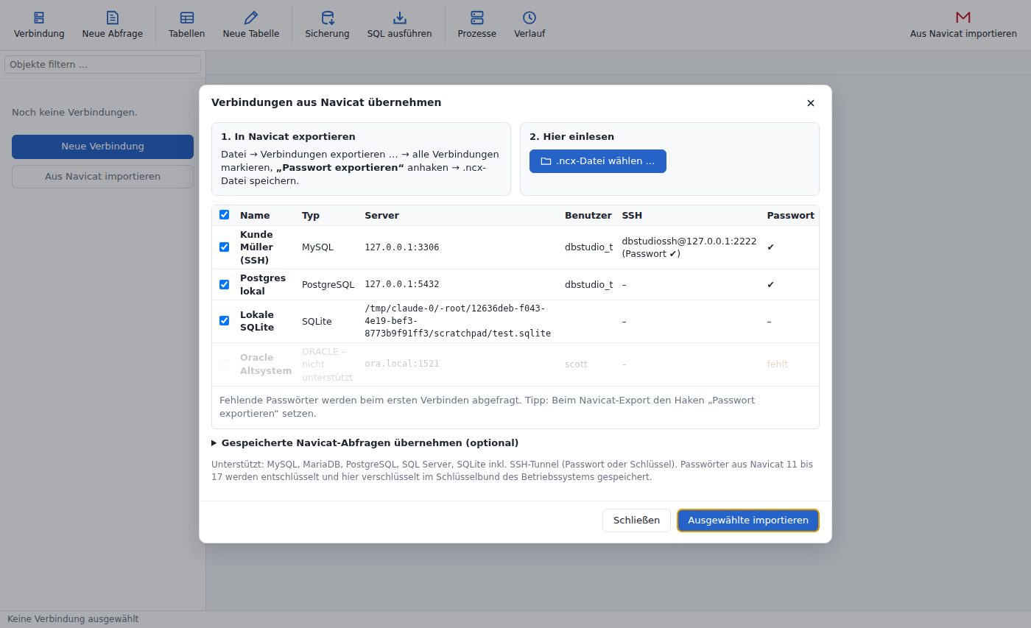
Task: Close the Navicat import dialog
Action: coord(811,103)
